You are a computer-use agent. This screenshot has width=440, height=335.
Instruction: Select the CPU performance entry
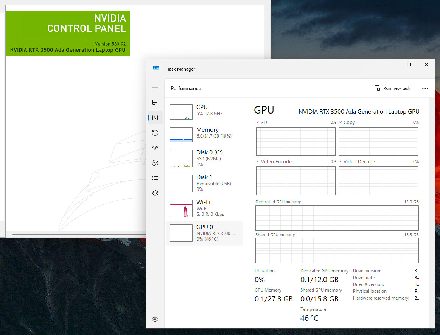point(205,112)
